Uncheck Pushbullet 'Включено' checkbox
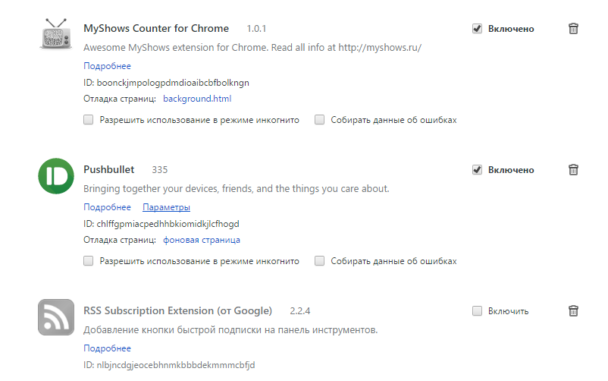 coord(477,170)
